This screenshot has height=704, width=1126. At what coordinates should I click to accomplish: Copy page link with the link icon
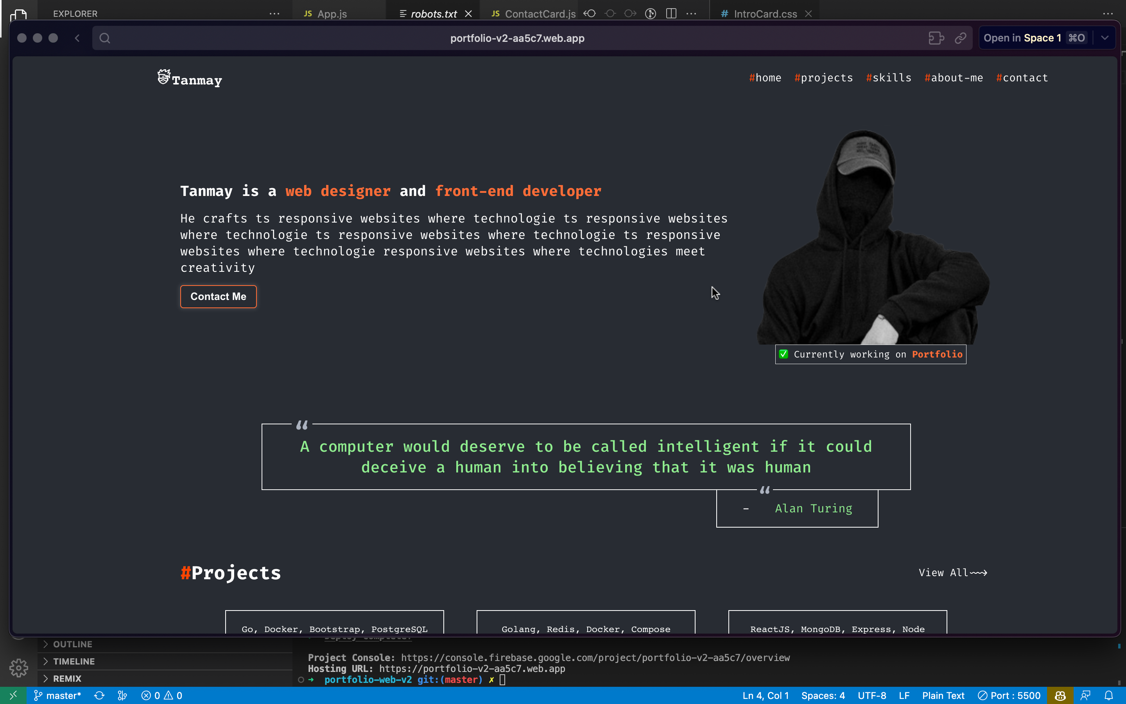point(960,38)
